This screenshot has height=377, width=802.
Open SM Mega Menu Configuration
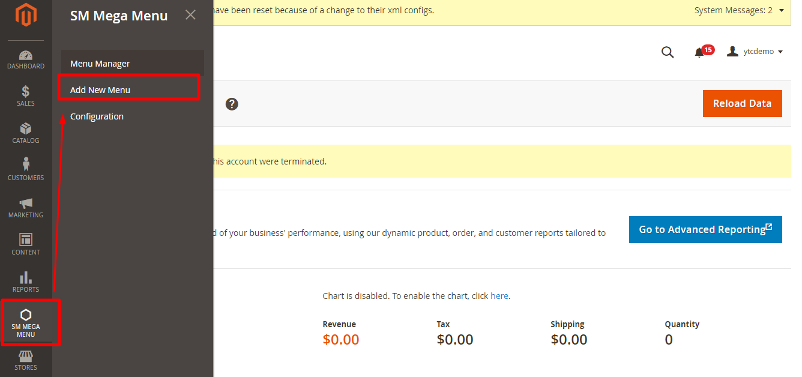point(133,116)
